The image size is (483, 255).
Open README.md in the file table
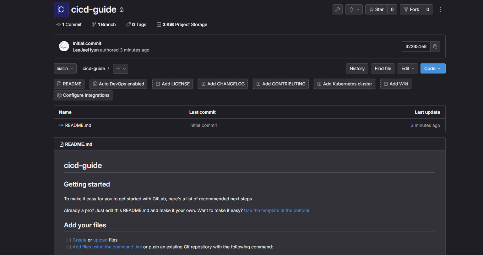click(x=78, y=125)
